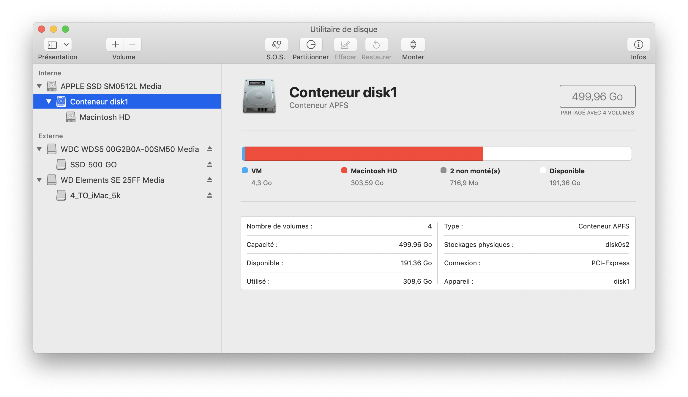
Task: Add a volume with the plus button
Action: 115,45
